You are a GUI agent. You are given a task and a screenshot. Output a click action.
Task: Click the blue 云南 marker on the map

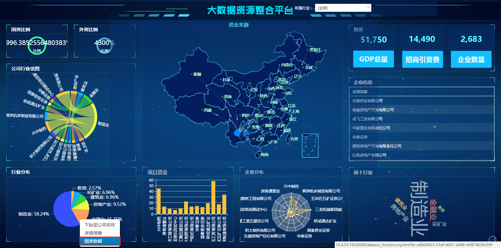pyautogui.click(x=237, y=133)
